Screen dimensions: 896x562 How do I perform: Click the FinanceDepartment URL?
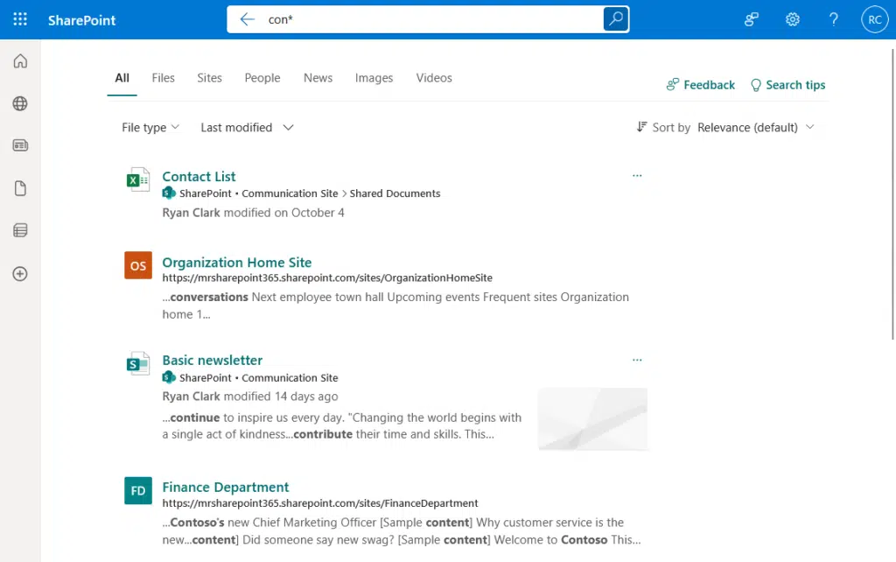[x=320, y=503]
